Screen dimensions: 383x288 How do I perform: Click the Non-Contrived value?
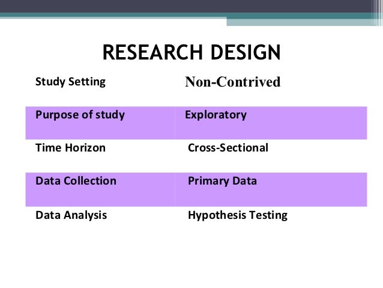pos(232,82)
